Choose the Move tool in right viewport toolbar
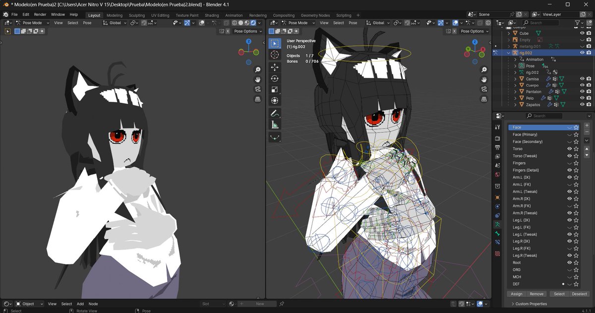 pyautogui.click(x=275, y=67)
